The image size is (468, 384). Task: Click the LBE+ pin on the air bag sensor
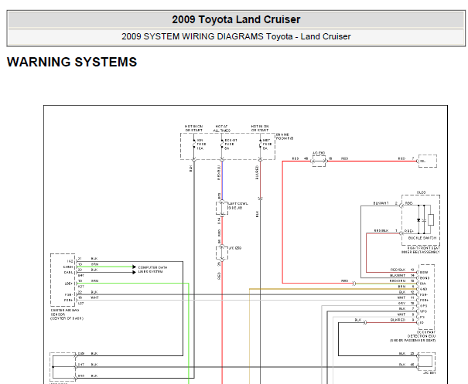point(68,284)
